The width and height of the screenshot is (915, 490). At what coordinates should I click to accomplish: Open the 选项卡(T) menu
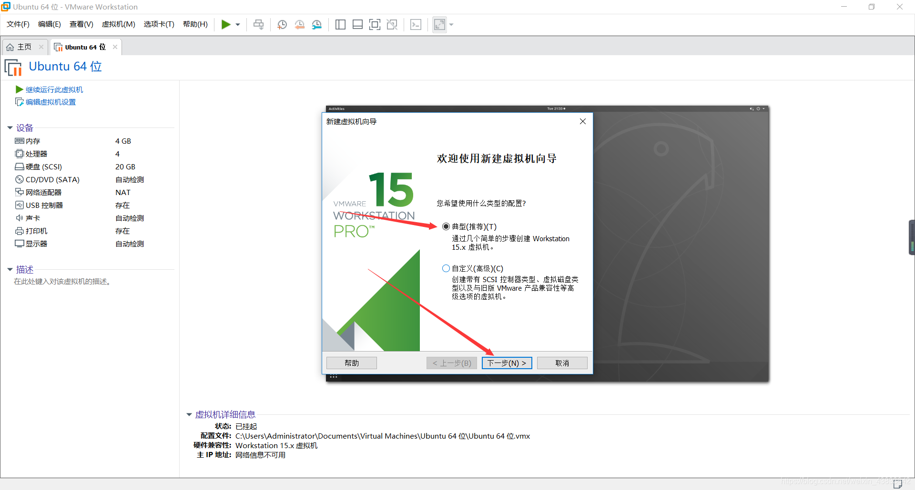[x=159, y=24]
